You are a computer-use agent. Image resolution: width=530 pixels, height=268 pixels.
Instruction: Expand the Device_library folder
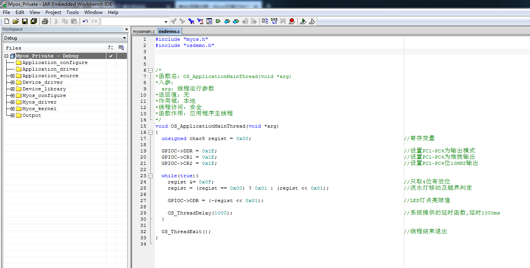point(12,89)
